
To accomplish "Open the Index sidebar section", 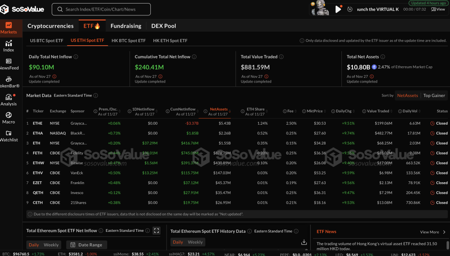I will [9, 46].
